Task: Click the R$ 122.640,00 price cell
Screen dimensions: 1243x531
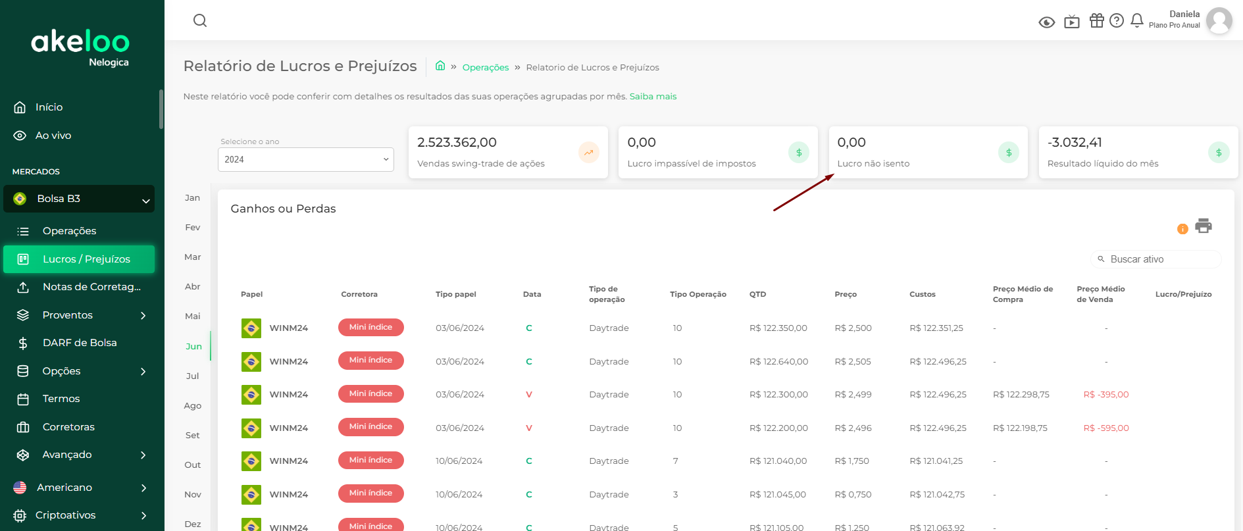Action: 779,361
